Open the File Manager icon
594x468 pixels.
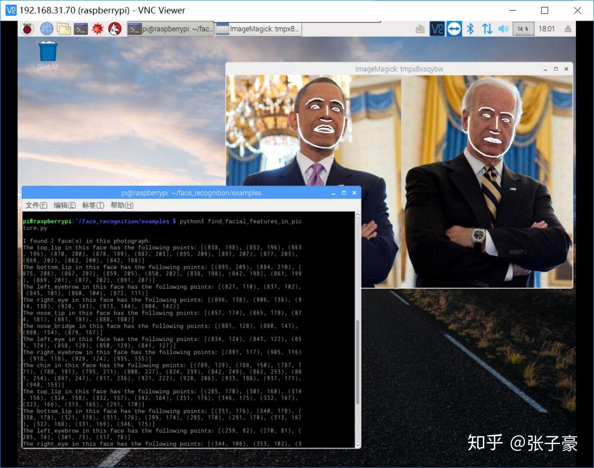64,28
